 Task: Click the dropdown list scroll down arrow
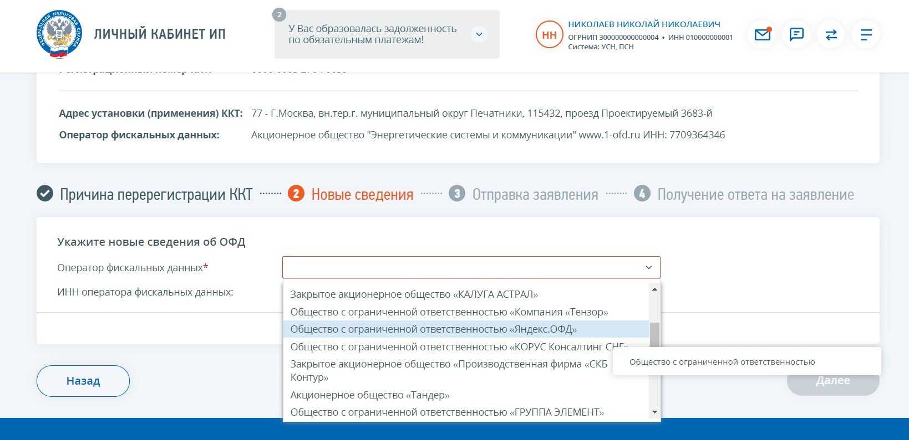pos(654,412)
